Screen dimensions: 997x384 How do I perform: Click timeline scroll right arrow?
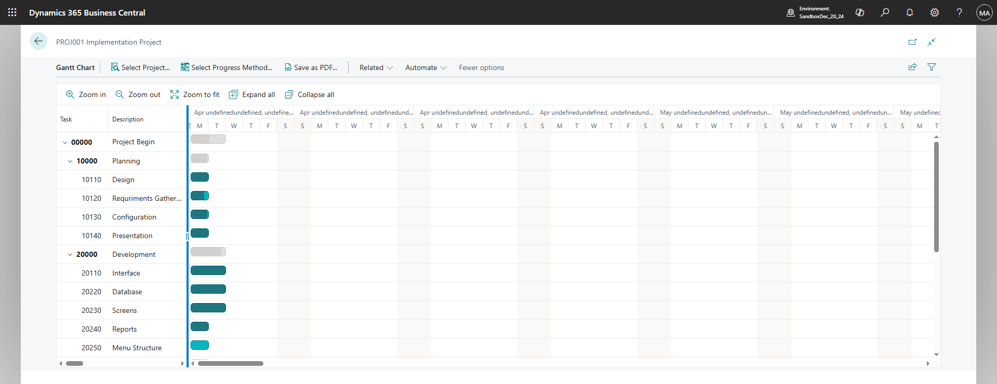pos(928,363)
